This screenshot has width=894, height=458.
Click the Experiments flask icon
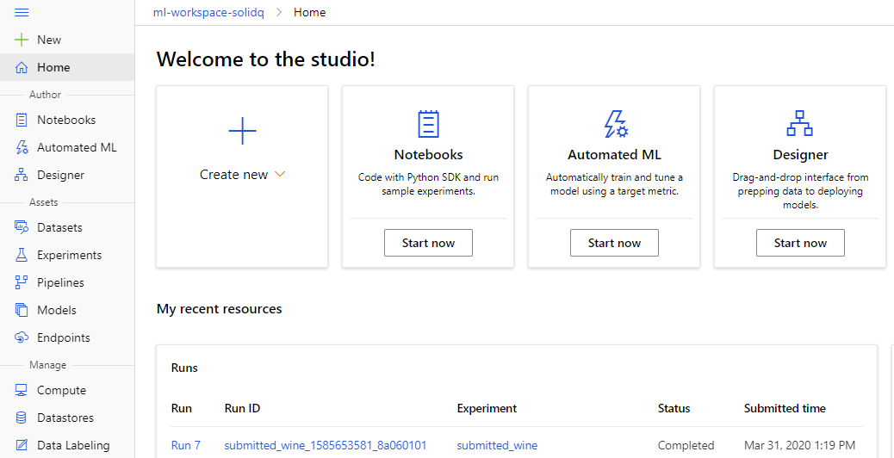22,255
